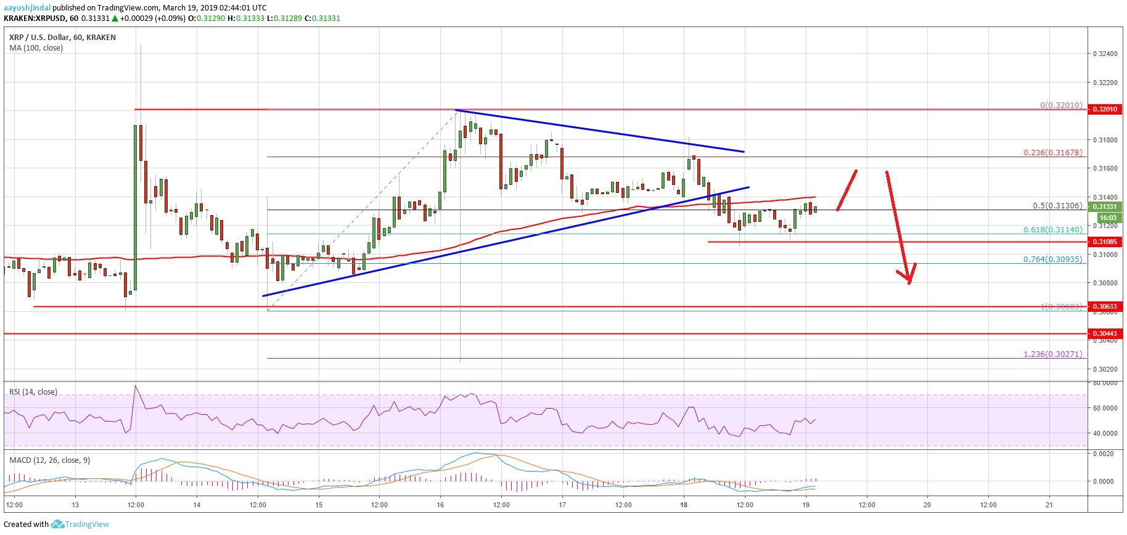
Task: Click the TradingView logo icon at bottom
Action: 57,524
